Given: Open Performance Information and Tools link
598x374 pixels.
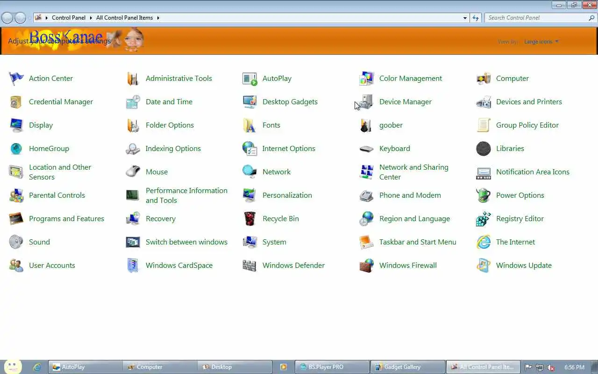Looking at the screenshot, I should [x=186, y=195].
